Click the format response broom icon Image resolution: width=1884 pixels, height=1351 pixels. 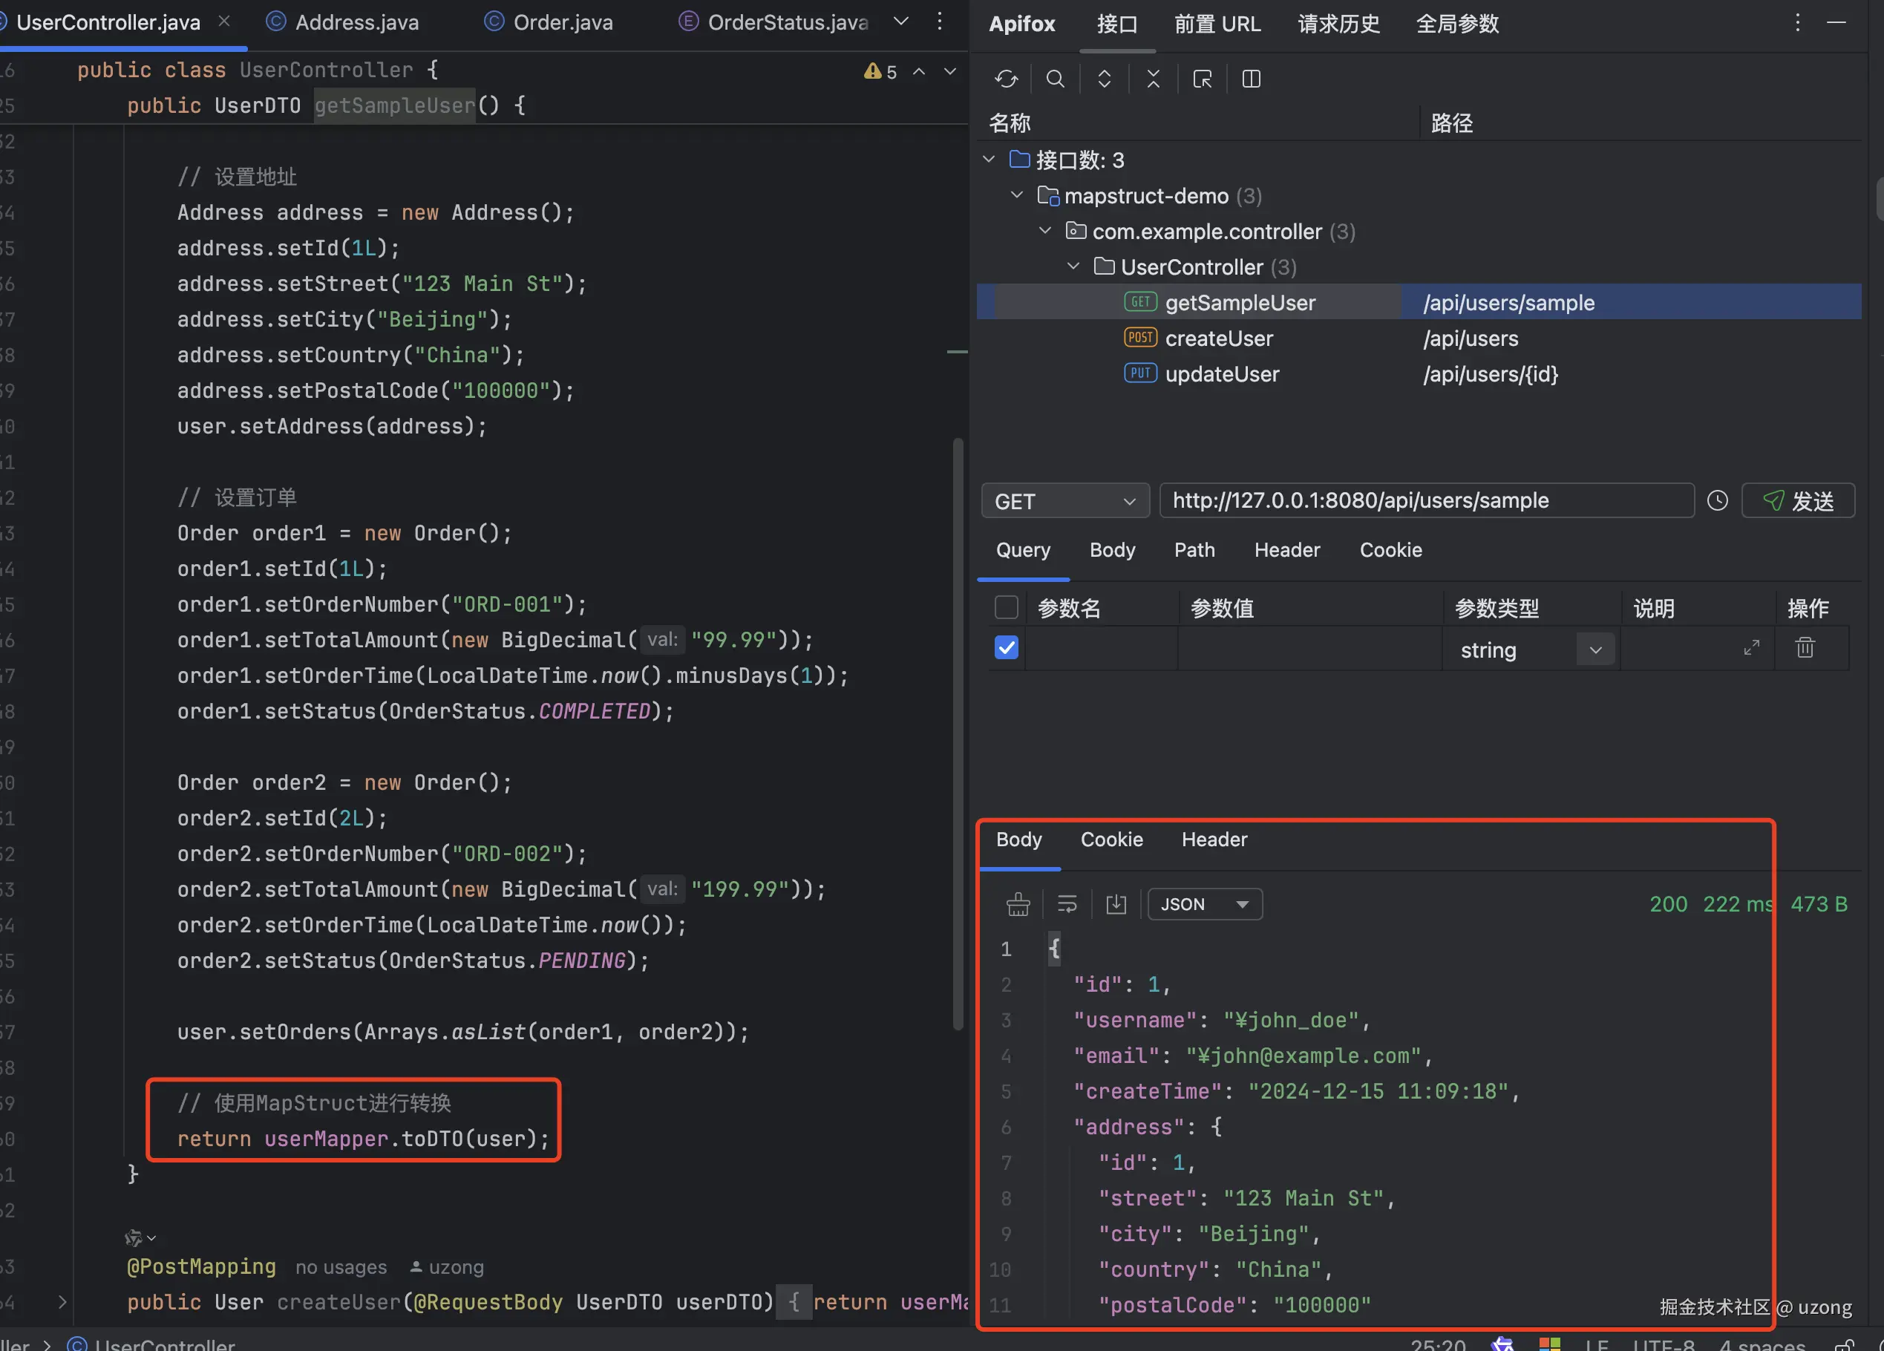(x=1018, y=904)
